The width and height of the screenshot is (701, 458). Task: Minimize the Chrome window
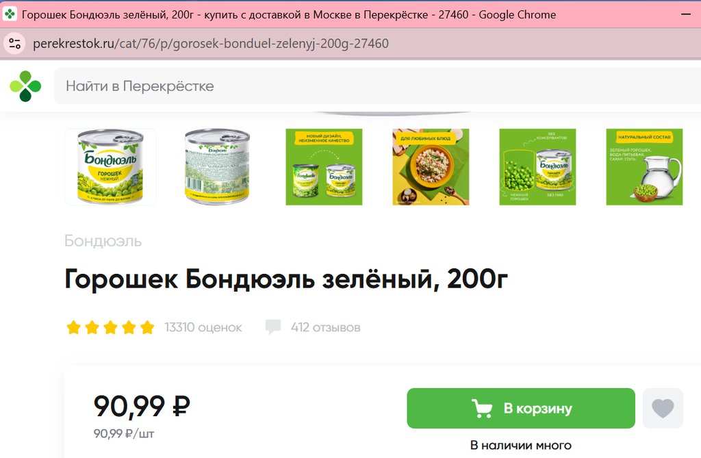pos(685,14)
